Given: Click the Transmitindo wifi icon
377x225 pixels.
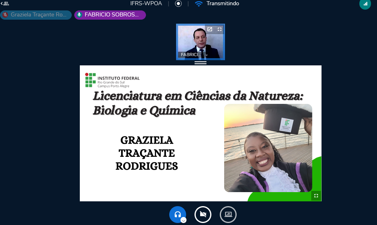Looking at the screenshot, I should (199, 4).
